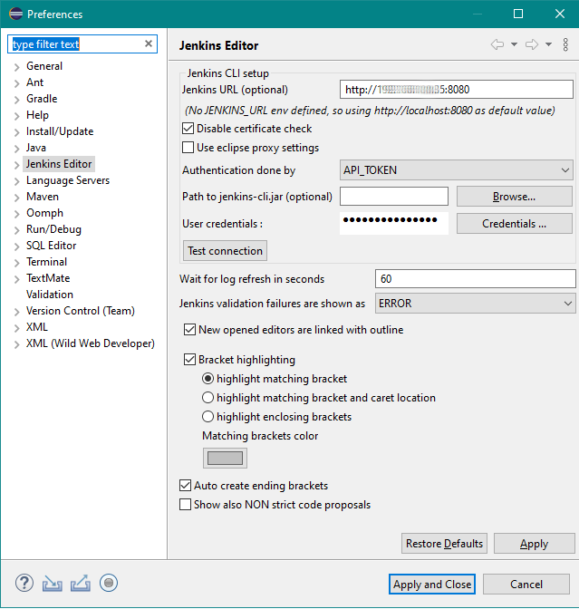Click Test connection button

(225, 250)
